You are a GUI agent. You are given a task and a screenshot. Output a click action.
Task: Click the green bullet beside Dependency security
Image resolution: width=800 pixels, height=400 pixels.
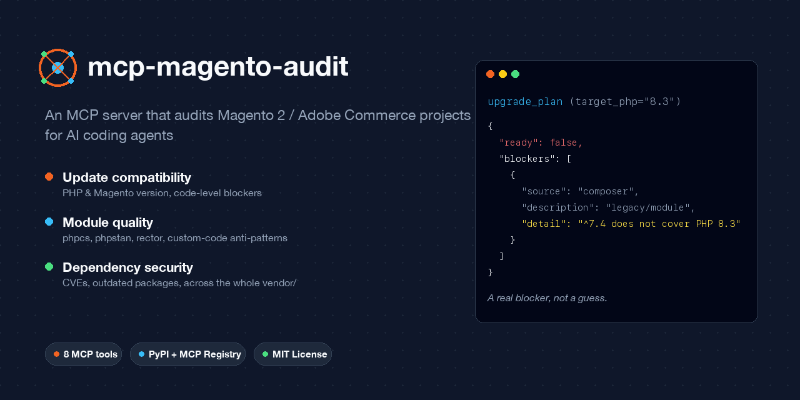coord(49,267)
